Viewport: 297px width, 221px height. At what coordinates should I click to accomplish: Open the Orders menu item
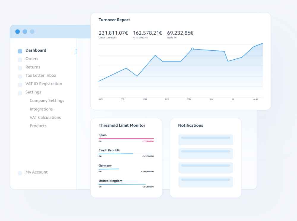pos(32,59)
